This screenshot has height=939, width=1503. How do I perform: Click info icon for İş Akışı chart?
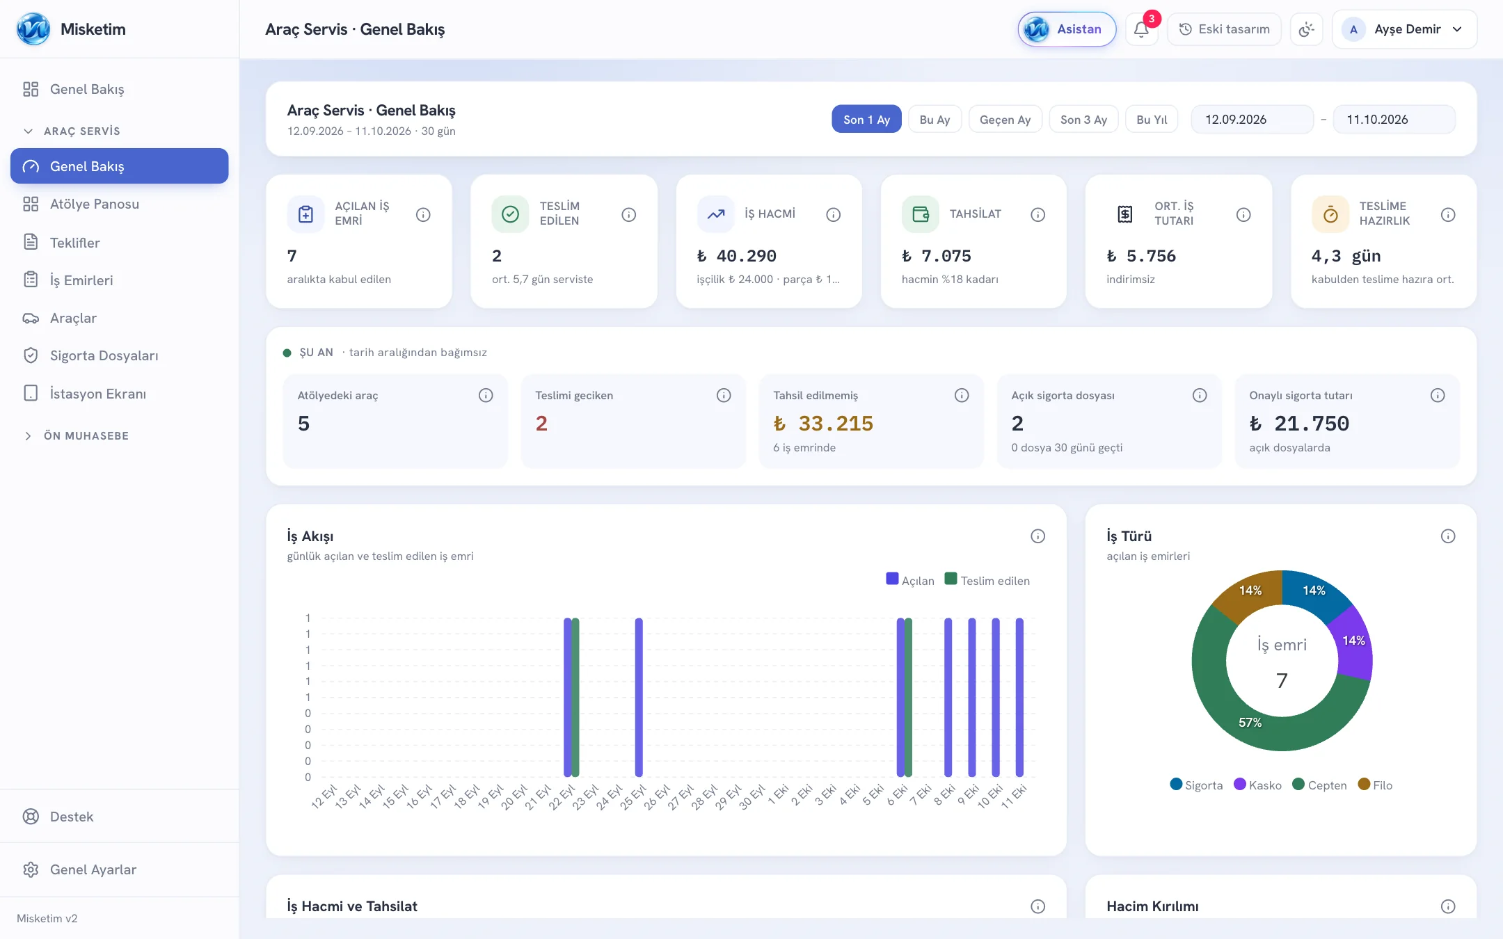(1037, 536)
